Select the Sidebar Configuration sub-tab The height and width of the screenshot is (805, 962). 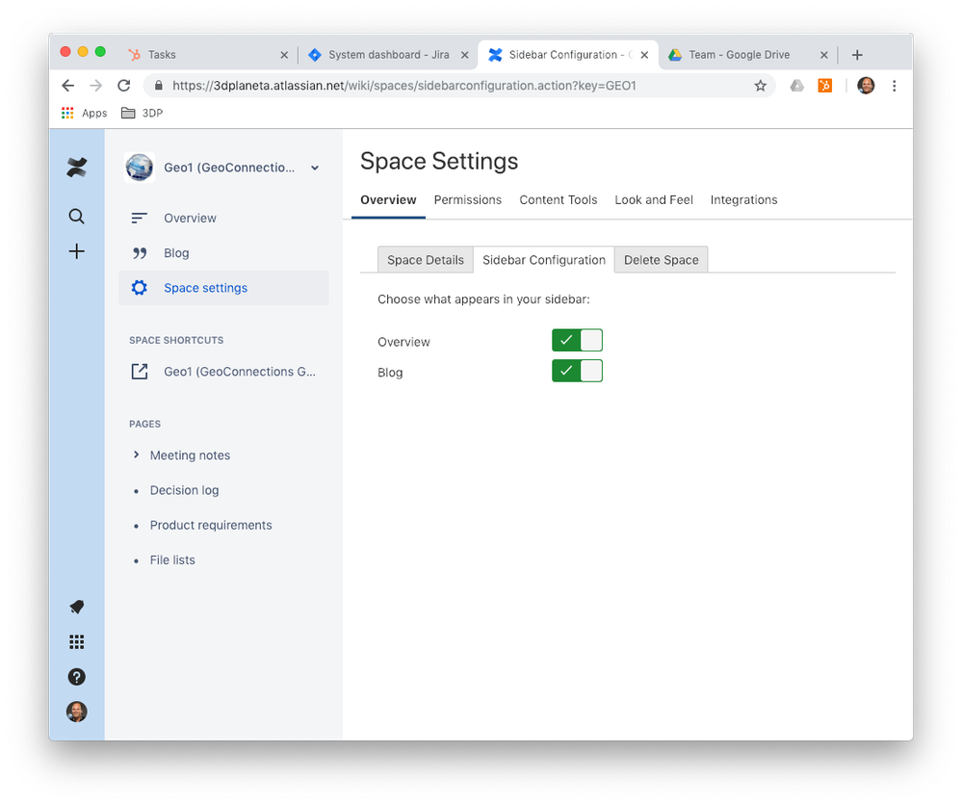[543, 260]
